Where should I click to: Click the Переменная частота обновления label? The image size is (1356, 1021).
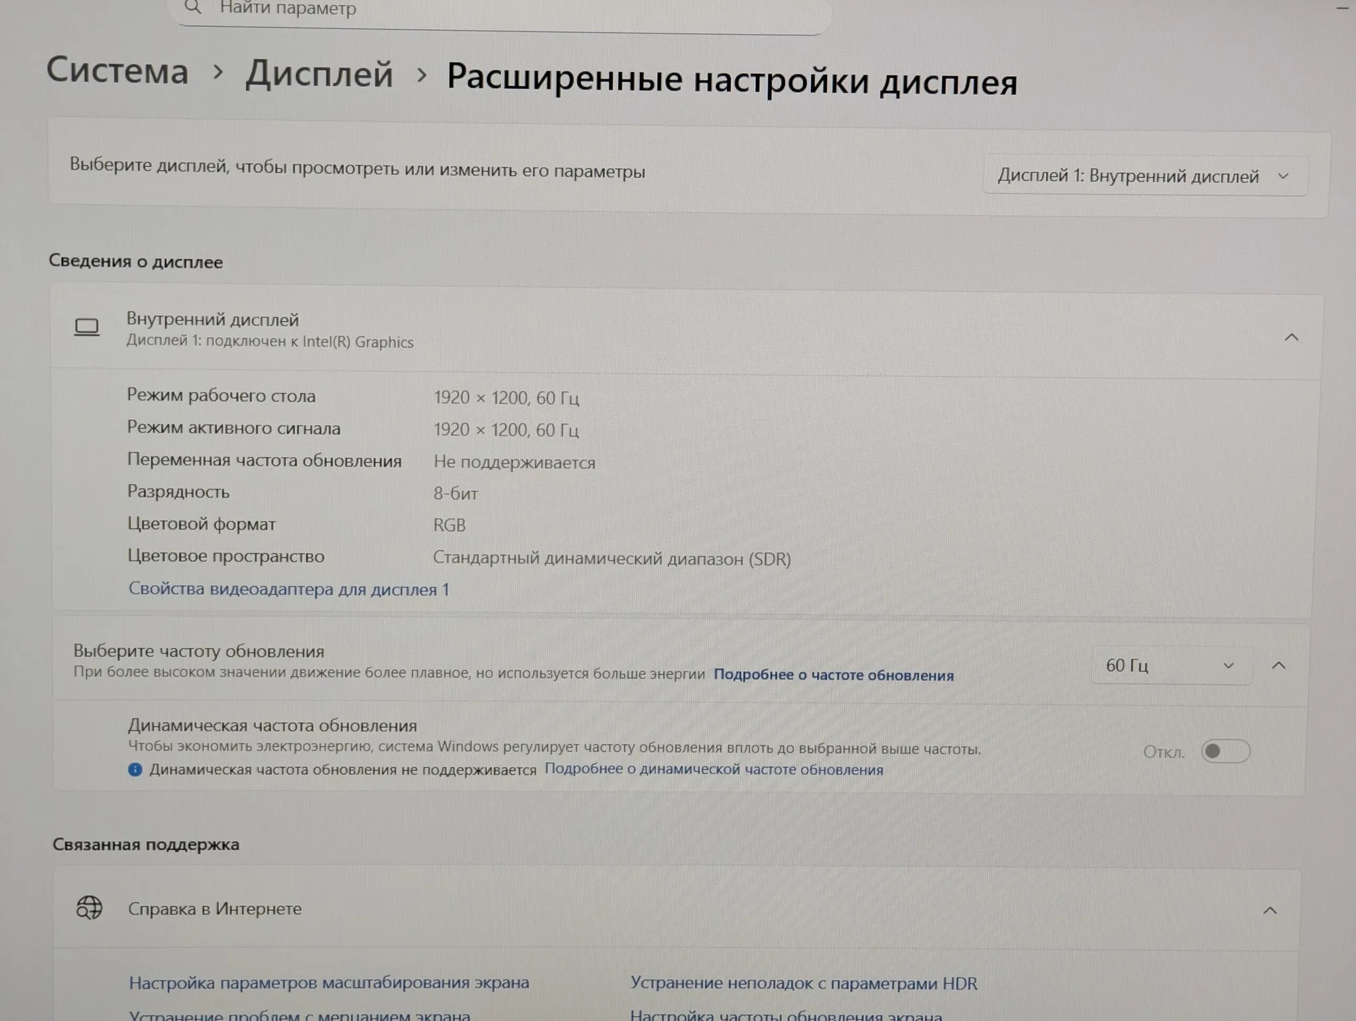[x=264, y=460]
